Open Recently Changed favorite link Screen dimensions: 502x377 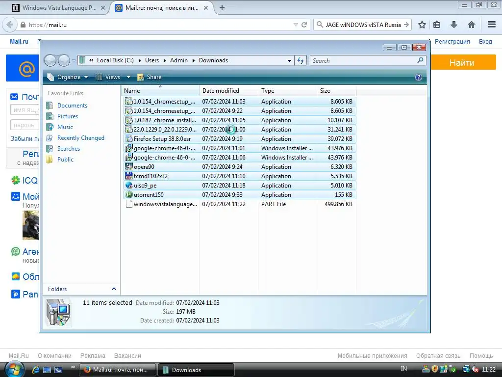click(81, 138)
